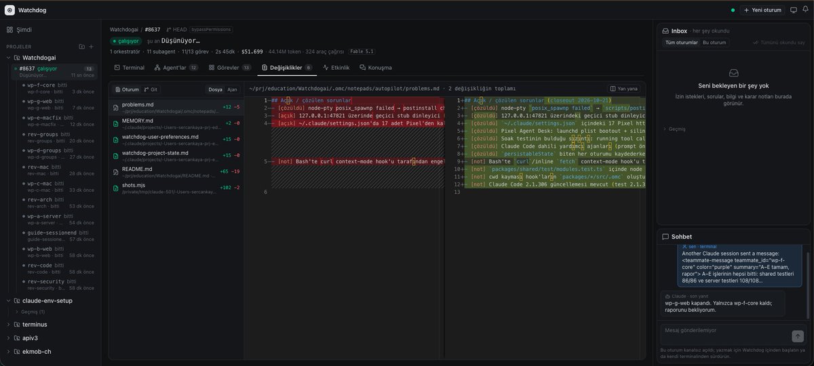Switch to the Agent'lar tab

coord(176,68)
